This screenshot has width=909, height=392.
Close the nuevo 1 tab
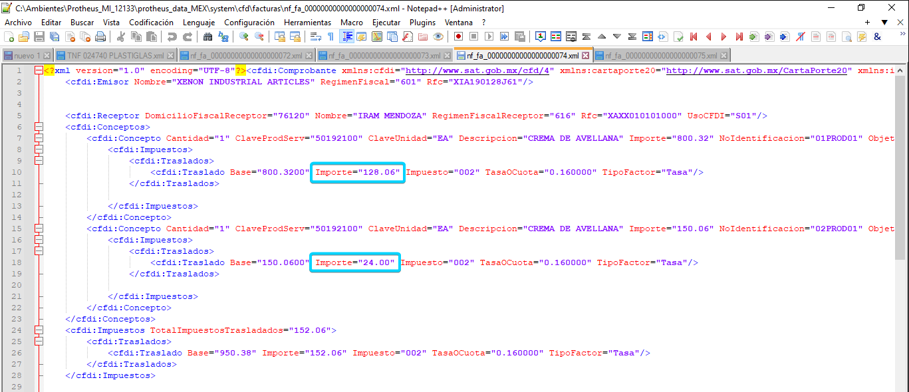pyautogui.click(x=47, y=55)
